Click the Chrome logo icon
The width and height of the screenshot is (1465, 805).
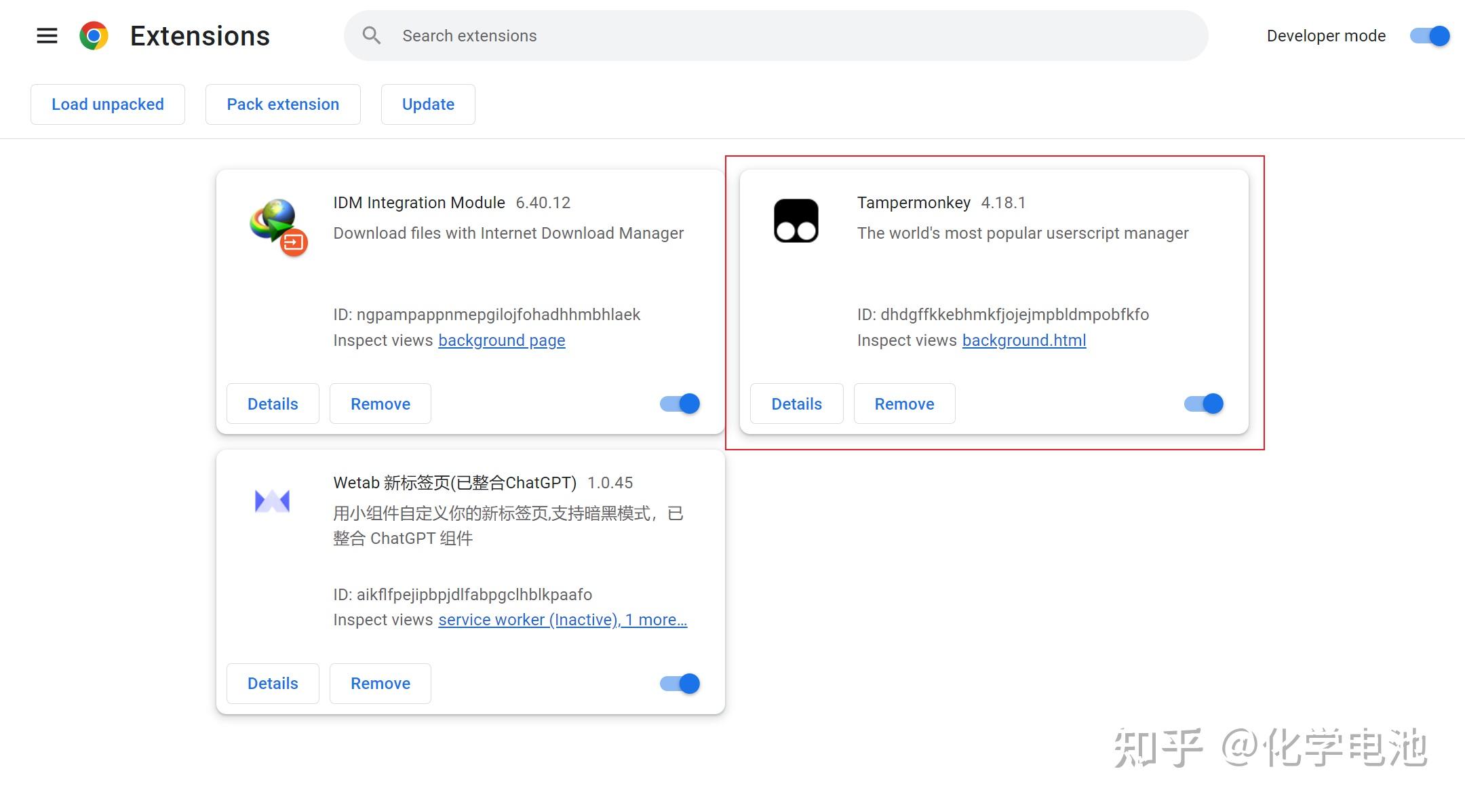tap(94, 35)
